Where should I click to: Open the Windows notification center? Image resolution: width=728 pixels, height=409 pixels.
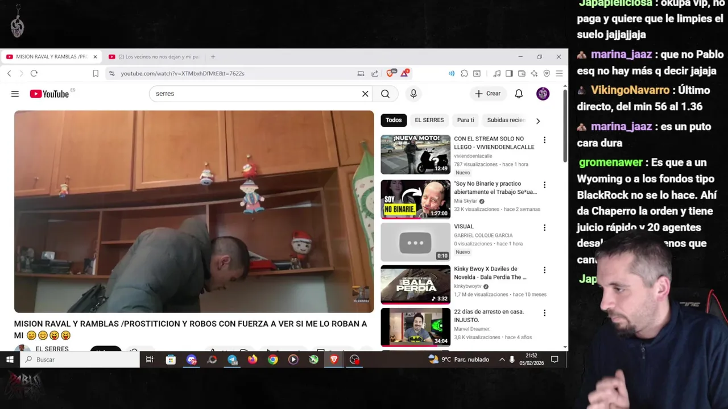[555, 360]
